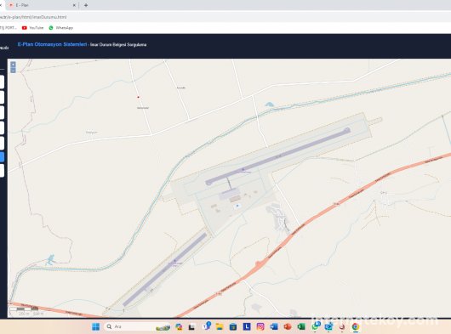
Task: Open Excel from the taskbar
Action: pos(301,326)
